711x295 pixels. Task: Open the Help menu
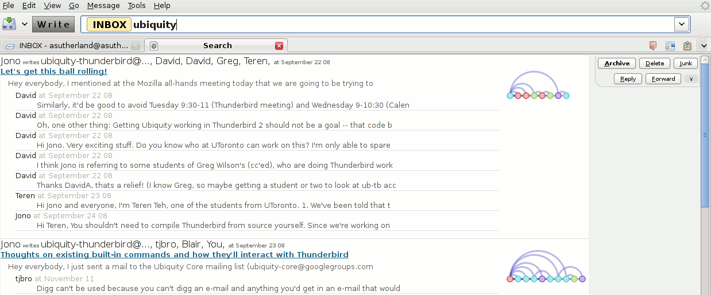(162, 5)
